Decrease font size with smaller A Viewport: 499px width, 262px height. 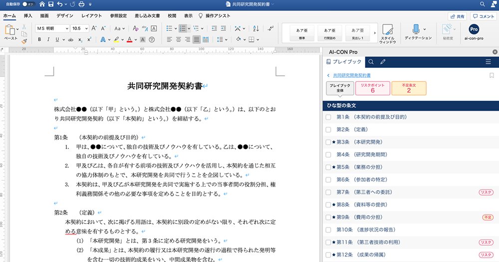(103, 28)
